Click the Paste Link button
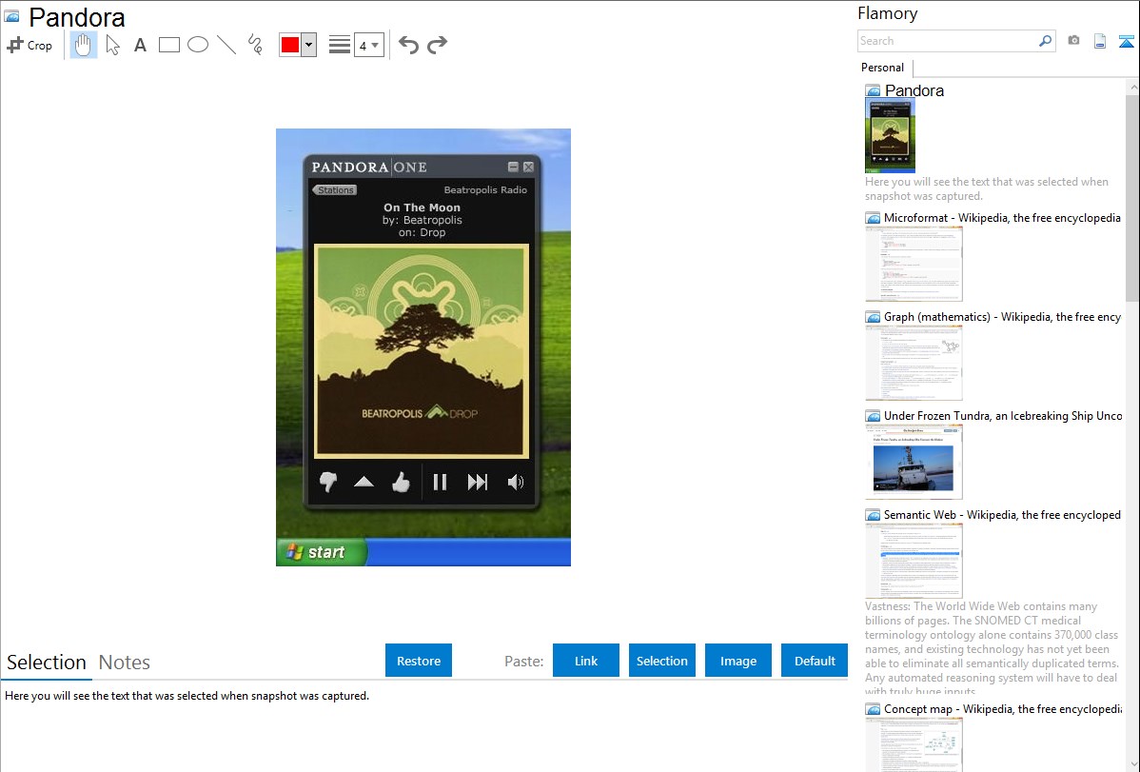The width and height of the screenshot is (1140, 772). click(x=586, y=661)
